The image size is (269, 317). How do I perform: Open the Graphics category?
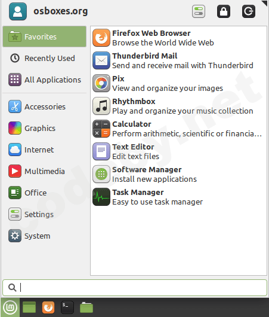(45, 128)
